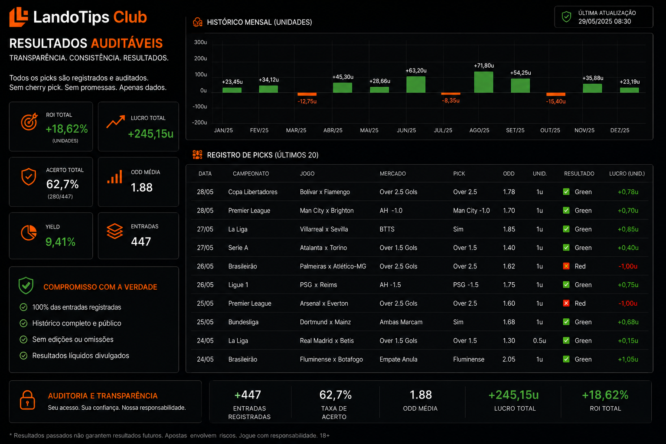Click the green result icon for PSG x Reims
Image resolution: width=666 pixels, height=444 pixels.
pyautogui.click(x=566, y=285)
